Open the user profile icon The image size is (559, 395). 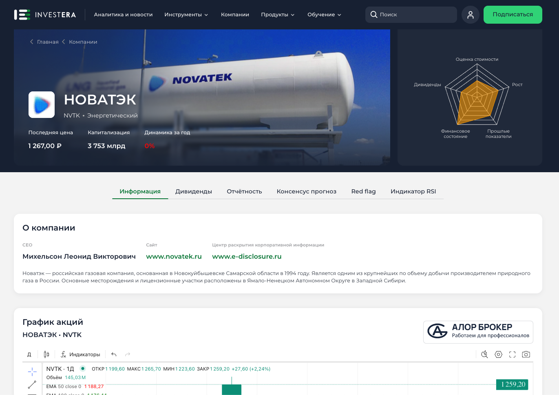click(470, 14)
